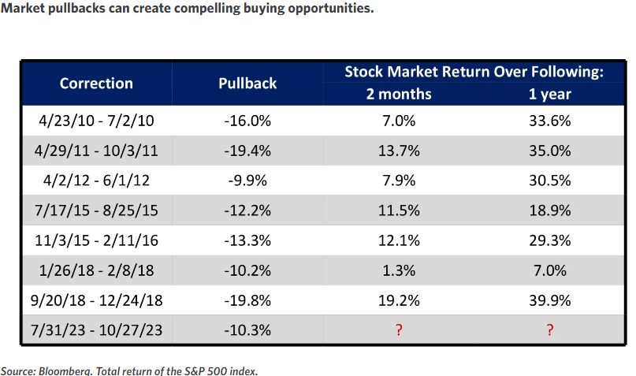Image resolution: width=636 pixels, height=376 pixels.
Task: Click the 1/26/18 - 2/8/18 correction row
Action: coord(96,270)
